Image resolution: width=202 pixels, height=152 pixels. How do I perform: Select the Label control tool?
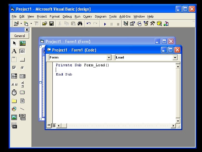click(x=14, y=51)
